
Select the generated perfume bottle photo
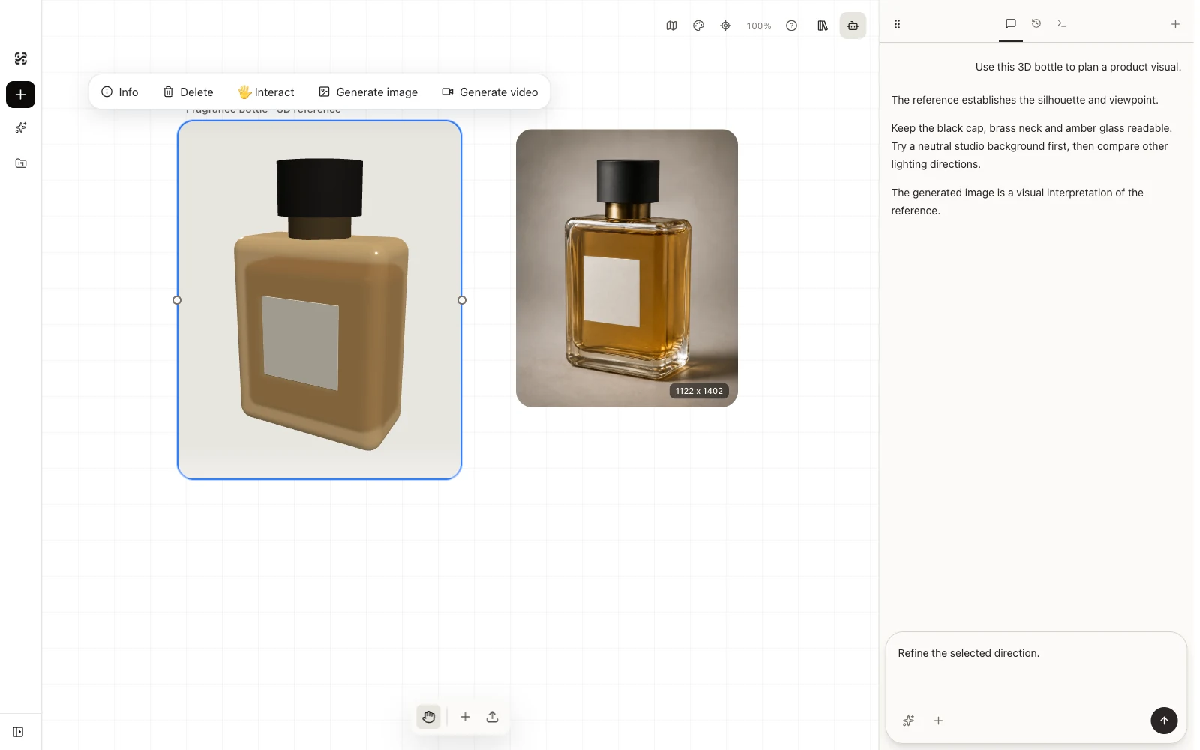pyautogui.click(x=627, y=268)
